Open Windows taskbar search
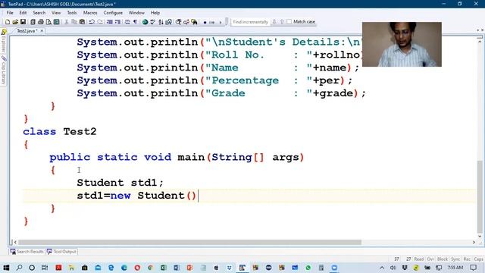 coord(19,268)
